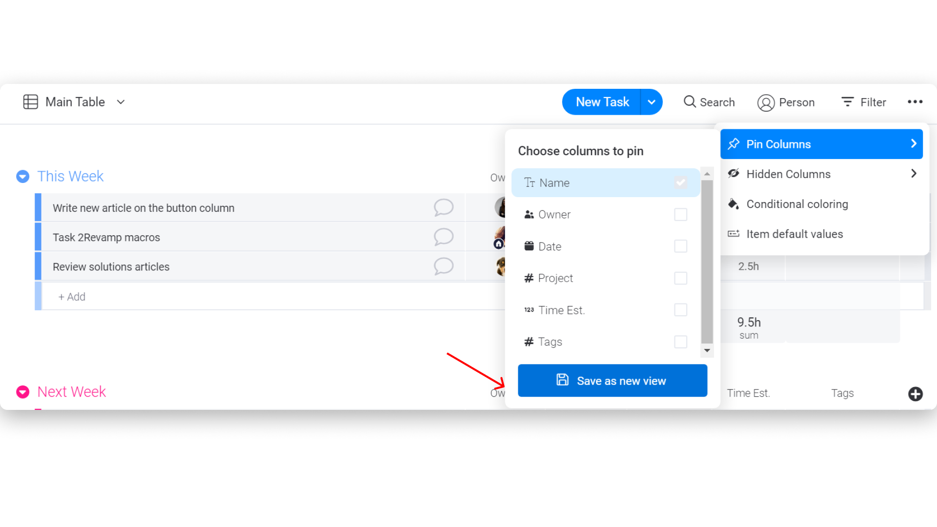Open the Main Table view dropdown chevron

point(121,102)
